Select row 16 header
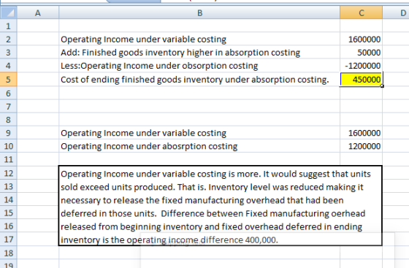Image resolution: width=409 pixels, height=268 pixels. (9, 226)
